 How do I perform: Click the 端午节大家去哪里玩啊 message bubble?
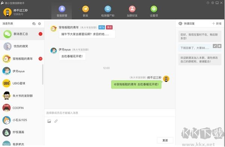[x=87, y=34]
